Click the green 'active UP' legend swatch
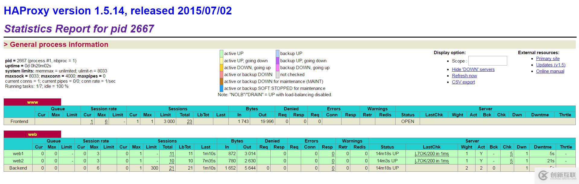 pos(221,54)
